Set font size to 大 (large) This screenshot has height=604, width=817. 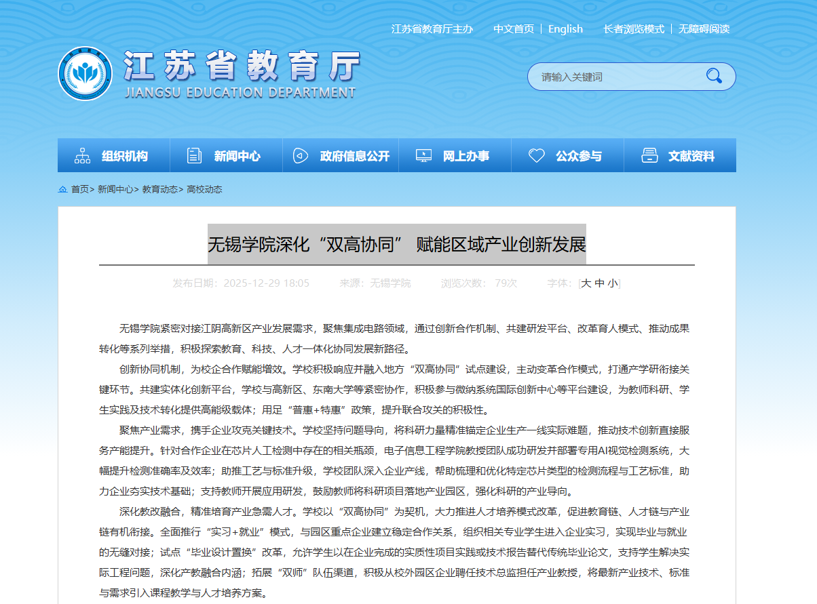coord(586,283)
